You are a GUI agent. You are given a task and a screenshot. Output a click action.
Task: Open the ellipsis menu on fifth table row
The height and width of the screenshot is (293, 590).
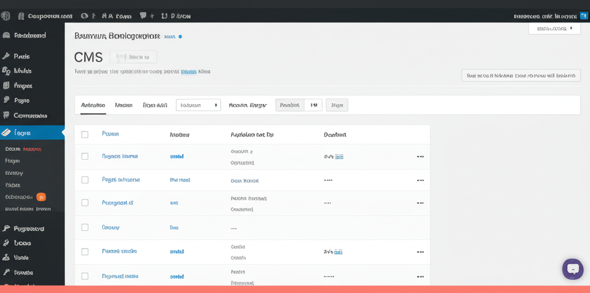pyautogui.click(x=420, y=252)
